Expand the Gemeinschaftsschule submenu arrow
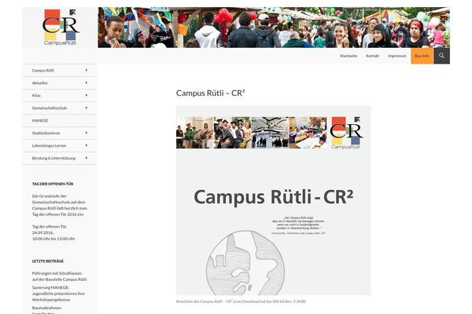Image resolution: width=472 pixels, height=314 pixels. 87,108
